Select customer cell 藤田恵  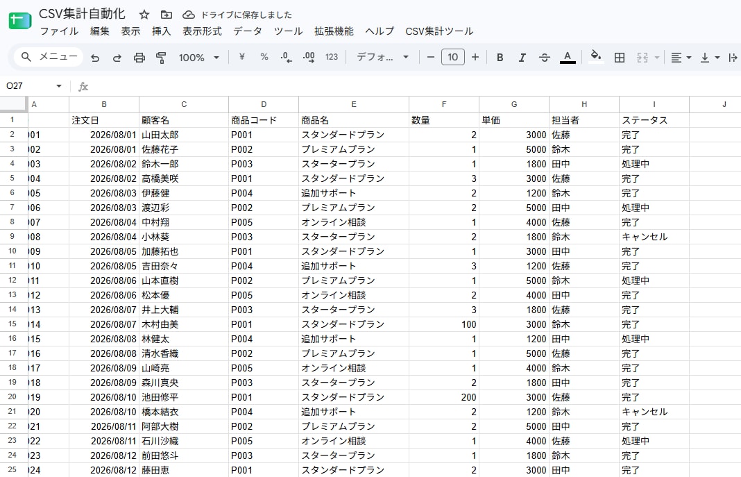(x=184, y=470)
